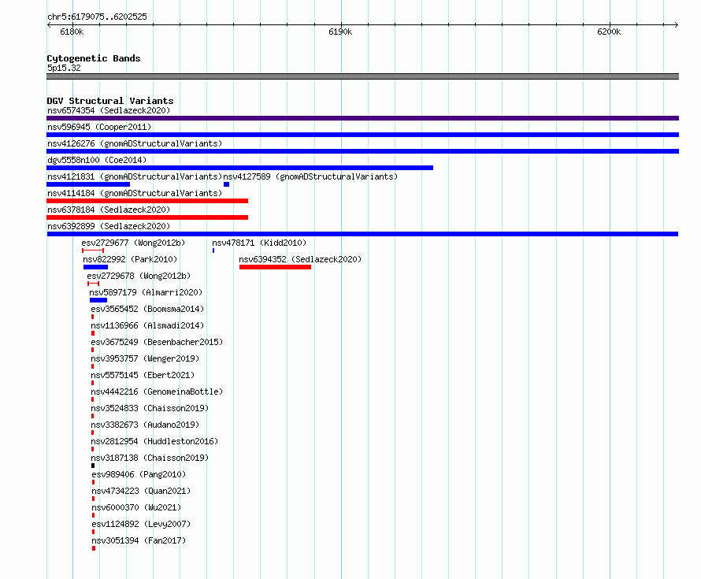This screenshot has width=701, height=579.
Task: Open esv3675249 (Besenbacher2015) label
Action: [157, 342]
